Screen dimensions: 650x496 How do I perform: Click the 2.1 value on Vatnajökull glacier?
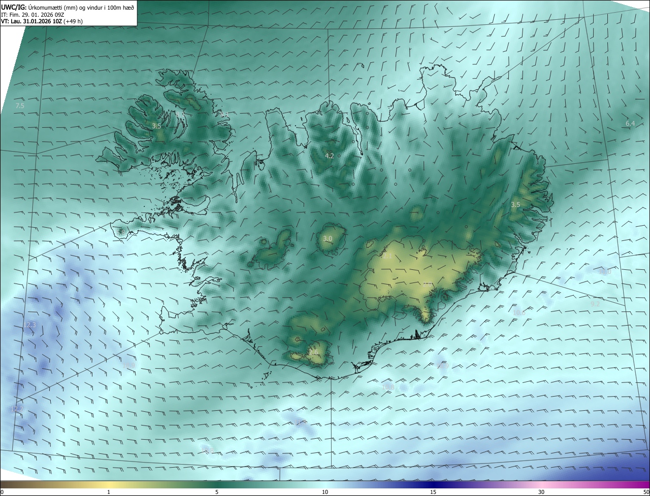coord(387,256)
